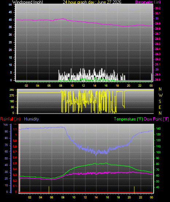The width and height of the screenshot is (170, 202).
Task: Click the 12 hour label under wind graph
Action: (83, 86)
